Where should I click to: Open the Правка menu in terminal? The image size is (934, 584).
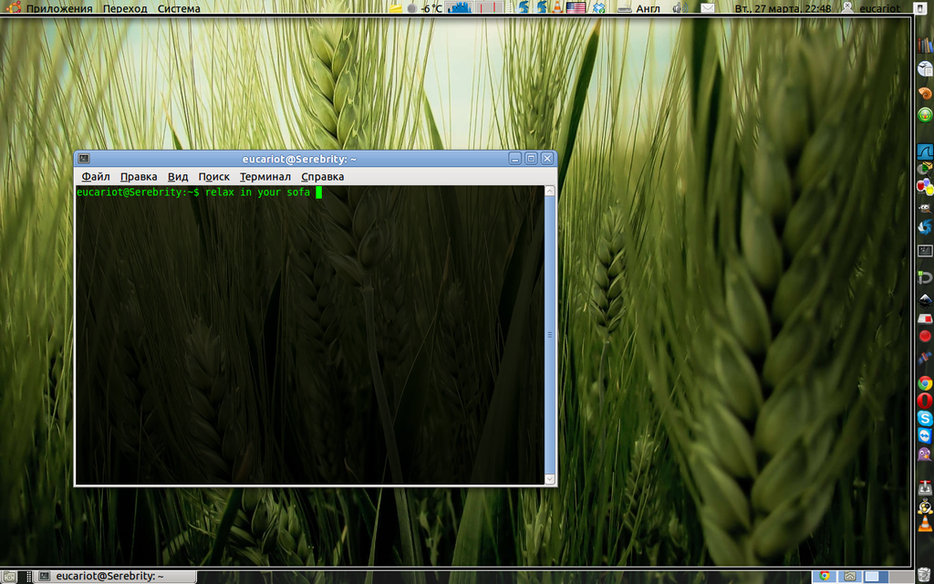pos(139,176)
